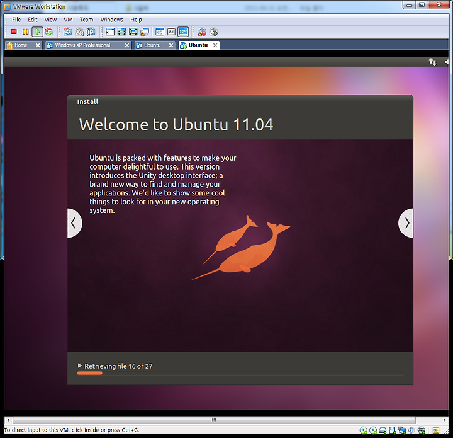Open the View menu
The width and height of the screenshot is (453, 438).
(x=50, y=20)
